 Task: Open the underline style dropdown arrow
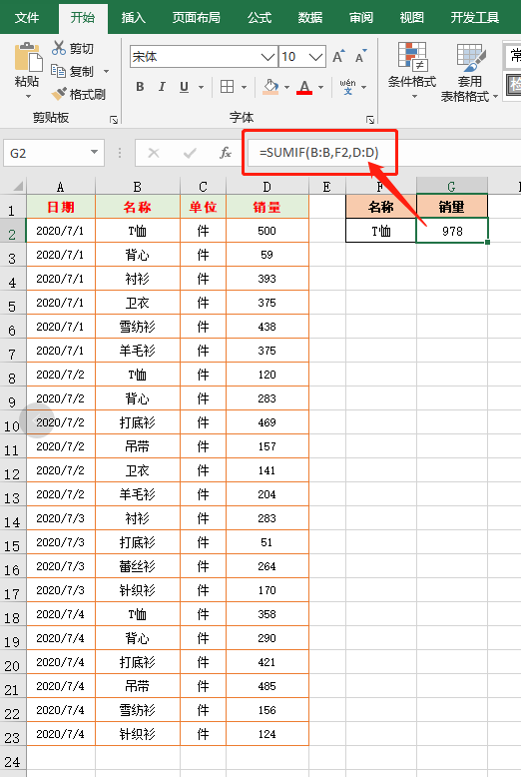tap(201, 88)
